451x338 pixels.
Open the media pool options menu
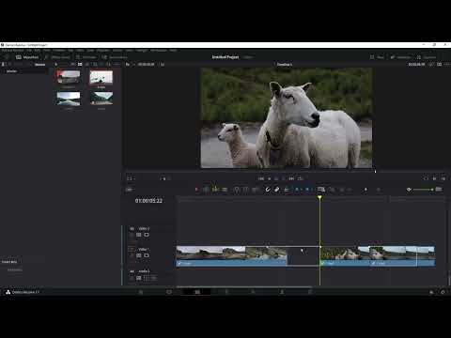pos(117,64)
